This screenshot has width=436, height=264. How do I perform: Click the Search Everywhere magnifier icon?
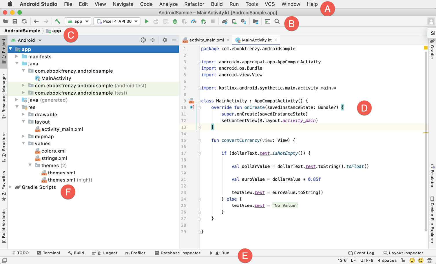click(277, 21)
